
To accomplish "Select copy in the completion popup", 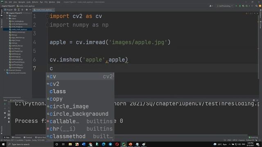I will pyautogui.click(x=80, y=99).
